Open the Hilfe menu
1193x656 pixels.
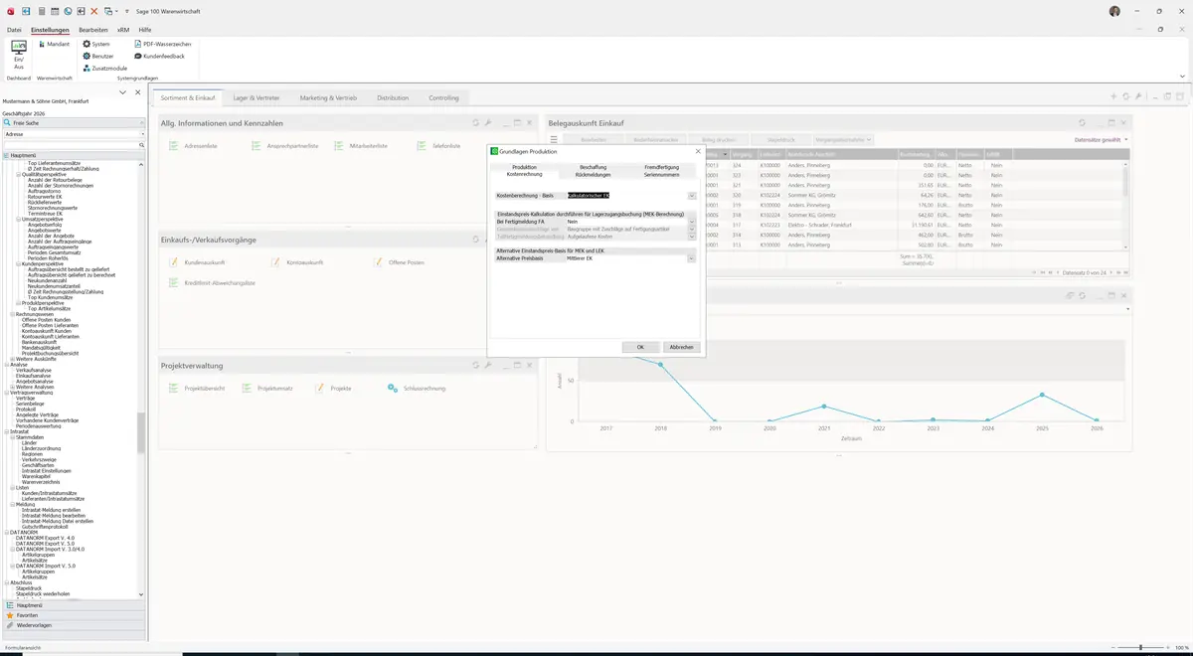point(145,30)
